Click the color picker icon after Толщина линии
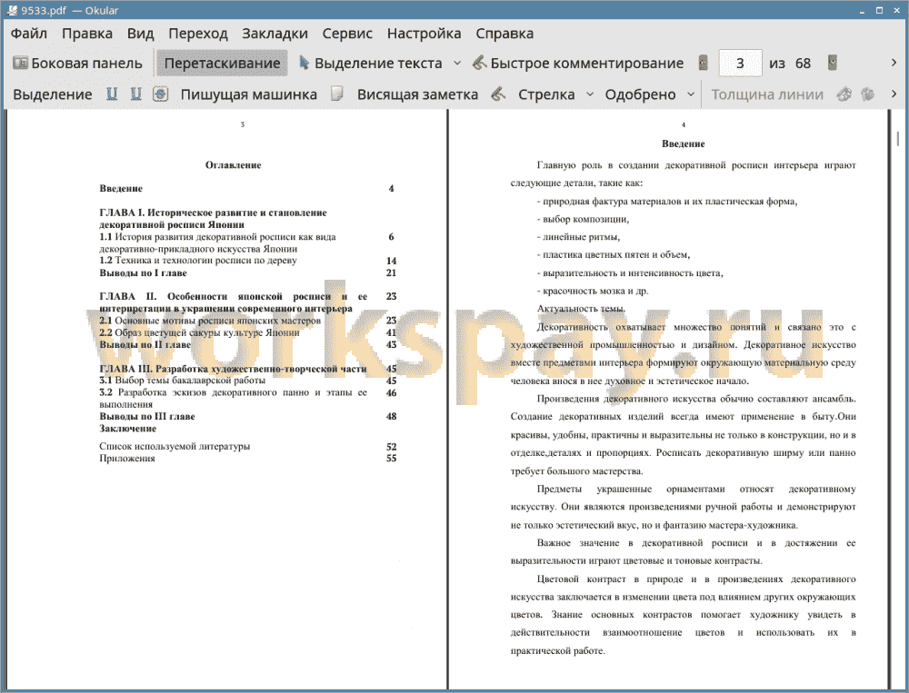The width and height of the screenshot is (909, 693). pos(844,94)
